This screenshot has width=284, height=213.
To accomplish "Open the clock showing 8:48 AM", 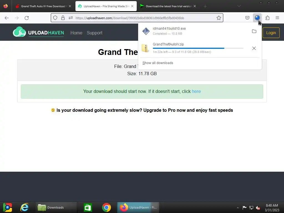I will click(x=272, y=207).
